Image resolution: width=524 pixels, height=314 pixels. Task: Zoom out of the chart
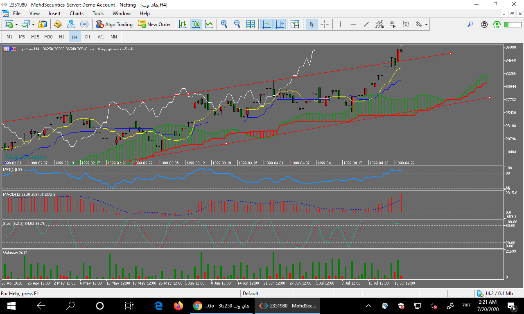click(237, 24)
